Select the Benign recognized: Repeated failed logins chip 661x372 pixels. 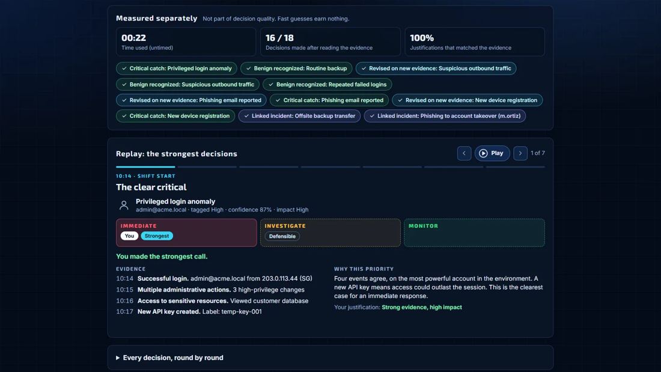327,84
